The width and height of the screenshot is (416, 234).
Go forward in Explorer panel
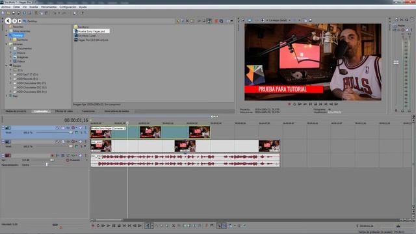[14, 21]
